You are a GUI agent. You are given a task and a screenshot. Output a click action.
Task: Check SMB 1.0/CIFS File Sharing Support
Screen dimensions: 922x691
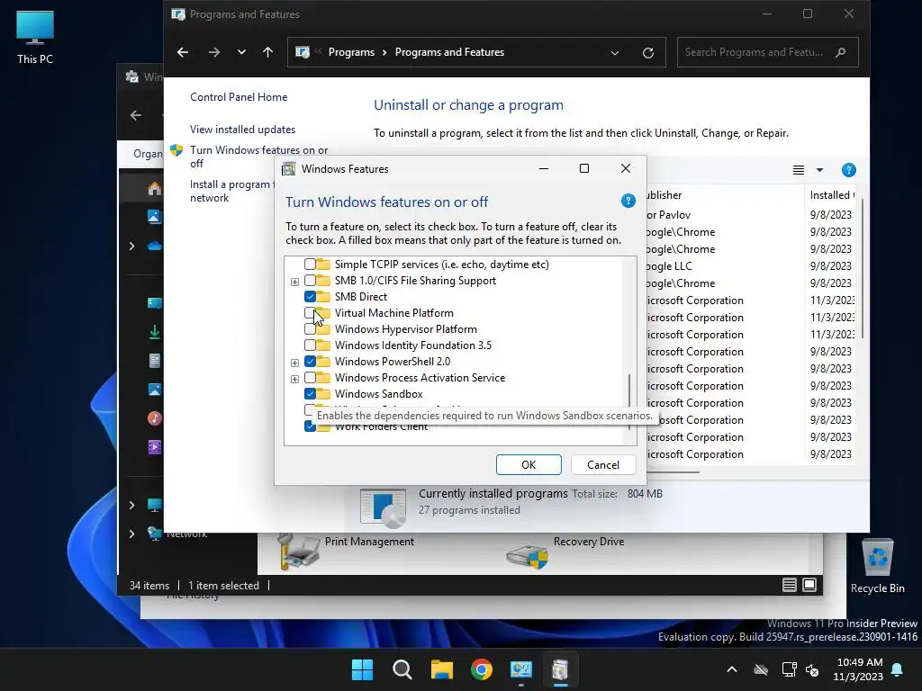click(310, 281)
